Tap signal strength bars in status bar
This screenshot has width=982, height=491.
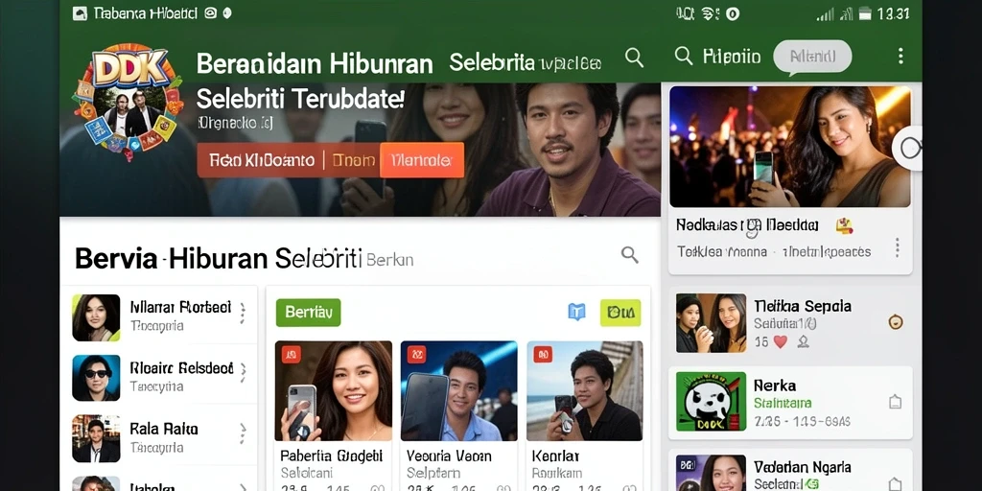point(825,13)
